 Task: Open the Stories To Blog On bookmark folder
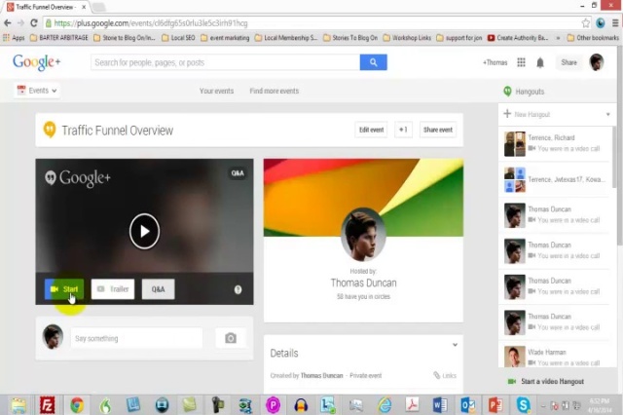(x=350, y=38)
